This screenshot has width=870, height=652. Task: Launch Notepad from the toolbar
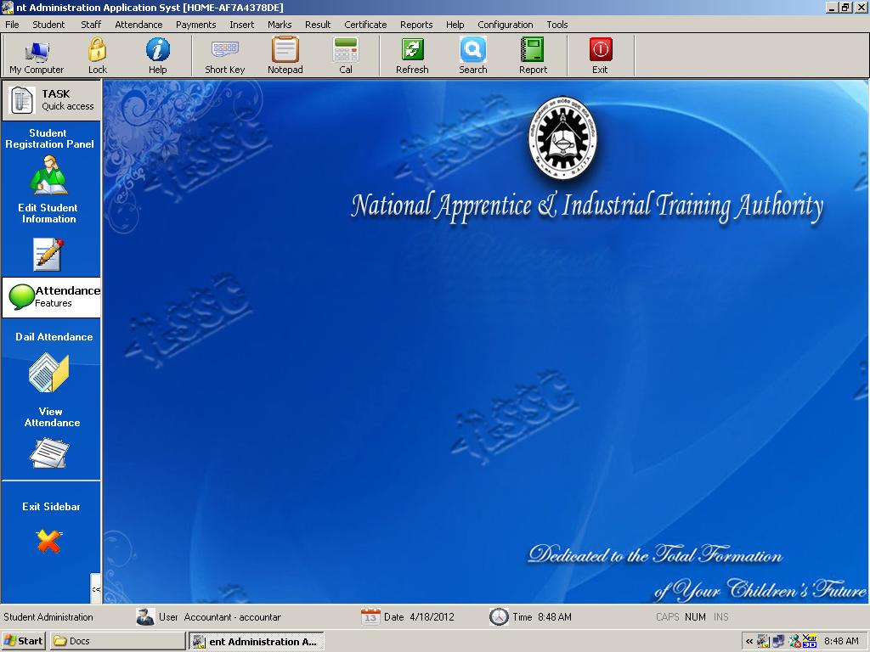pyautogui.click(x=285, y=50)
